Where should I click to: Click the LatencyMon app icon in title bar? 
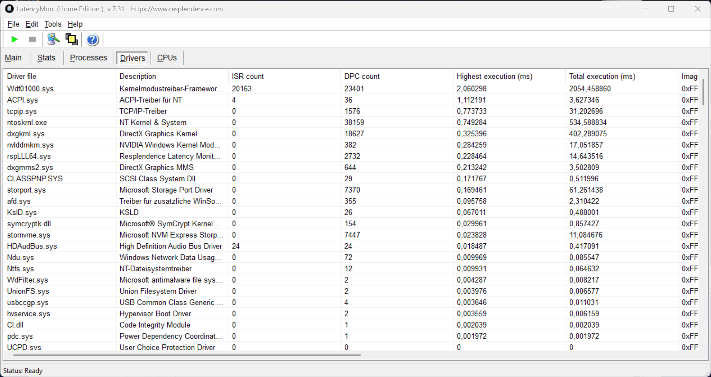click(9, 9)
